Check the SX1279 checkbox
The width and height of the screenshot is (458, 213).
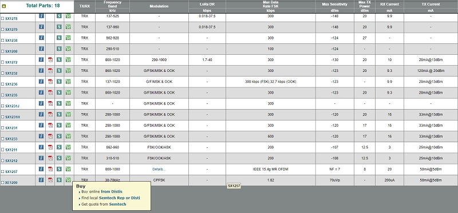[x=3, y=30]
